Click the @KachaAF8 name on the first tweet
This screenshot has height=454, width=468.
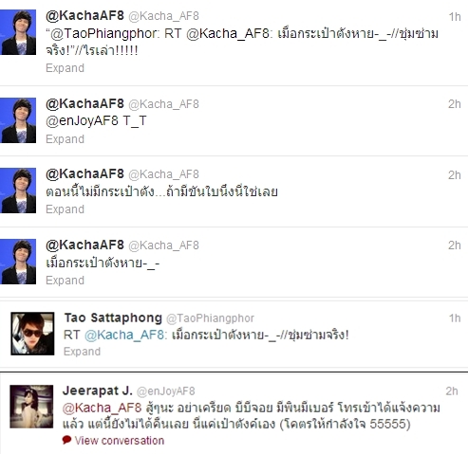point(84,15)
